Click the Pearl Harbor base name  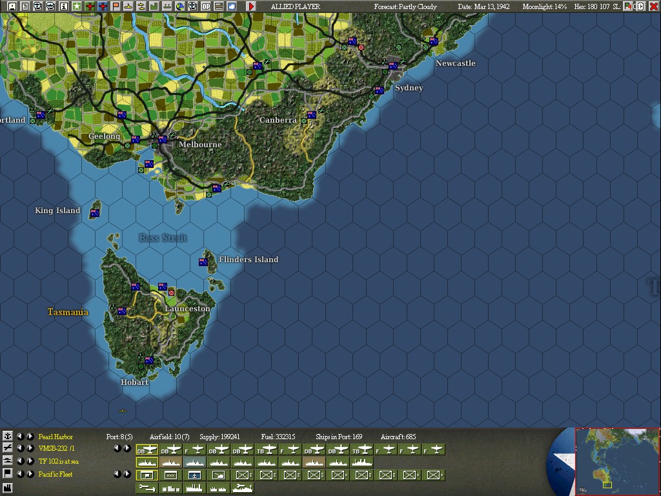pyautogui.click(x=56, y=437)
